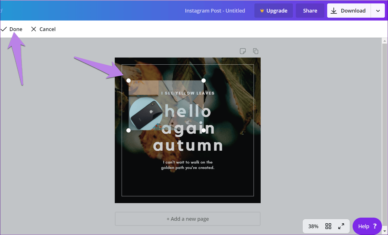Image resolution: width=388 pixels, height=235 pixels.
Task: Click the top-left crop handle
Action: click(128, 81)
